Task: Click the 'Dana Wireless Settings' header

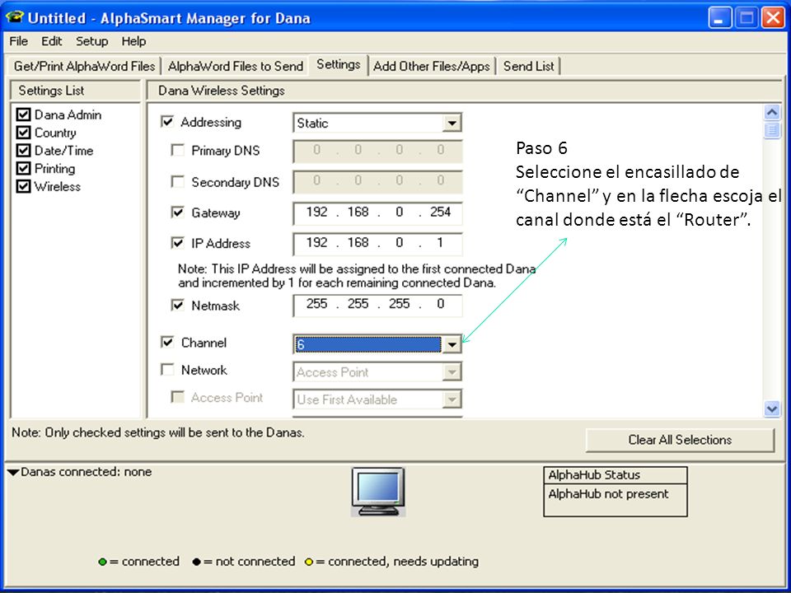Action: click(222, 91)
